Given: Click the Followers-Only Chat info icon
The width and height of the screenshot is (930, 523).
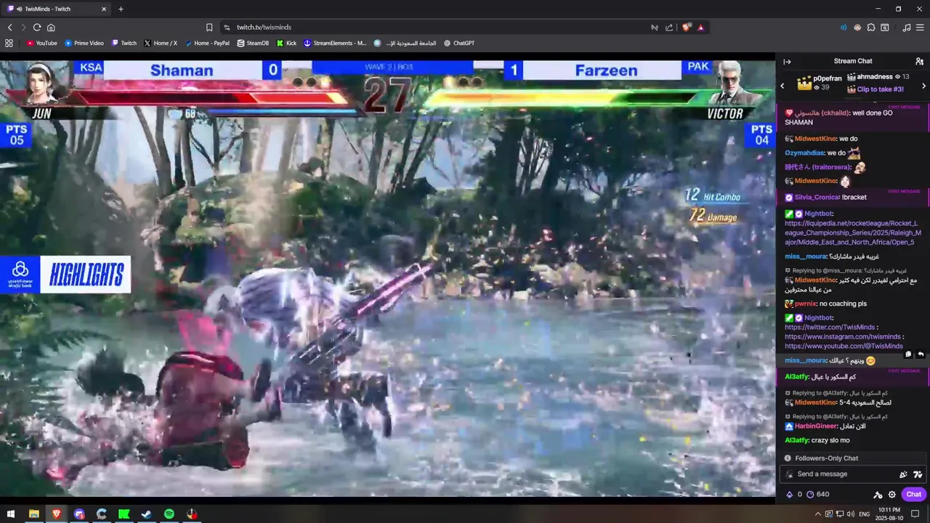Looking at the screenshot, I should click(x=788, y=458).
